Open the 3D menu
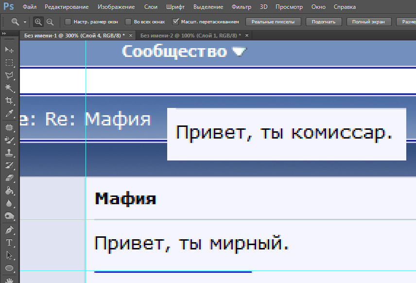Screen dimensions: 416x283 tap(263, 7)
